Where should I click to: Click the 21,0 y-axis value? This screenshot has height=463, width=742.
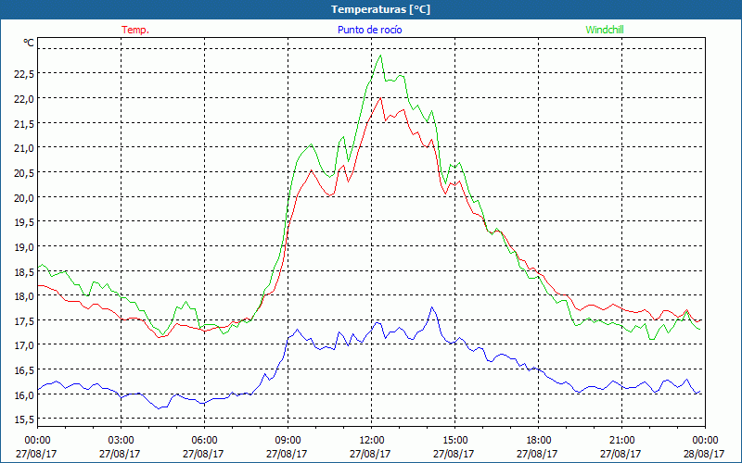point(23,148)
